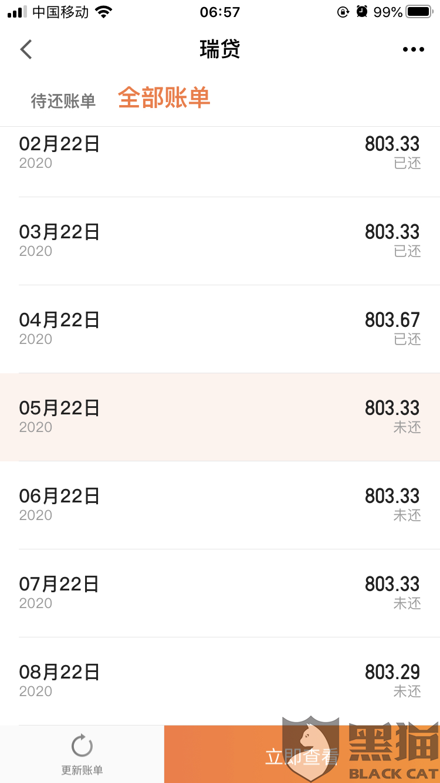Open the 03月22日 bill entry

220,241
